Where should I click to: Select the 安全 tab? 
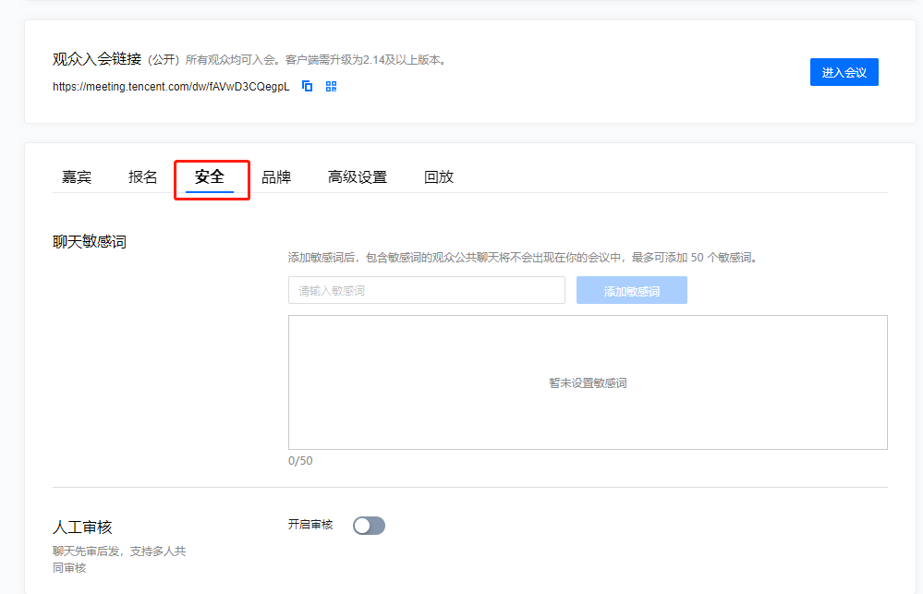pyautogui.click(x=210, y=176)
